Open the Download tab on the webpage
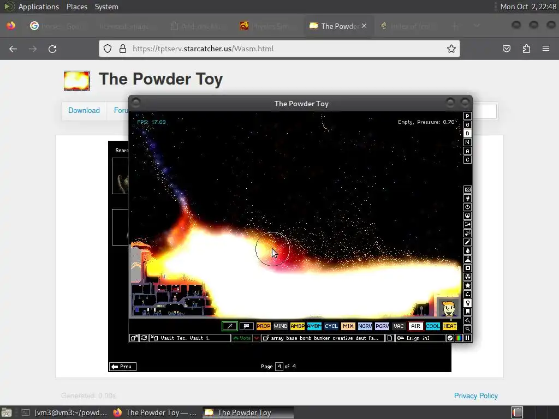 (x=84, y=110)
